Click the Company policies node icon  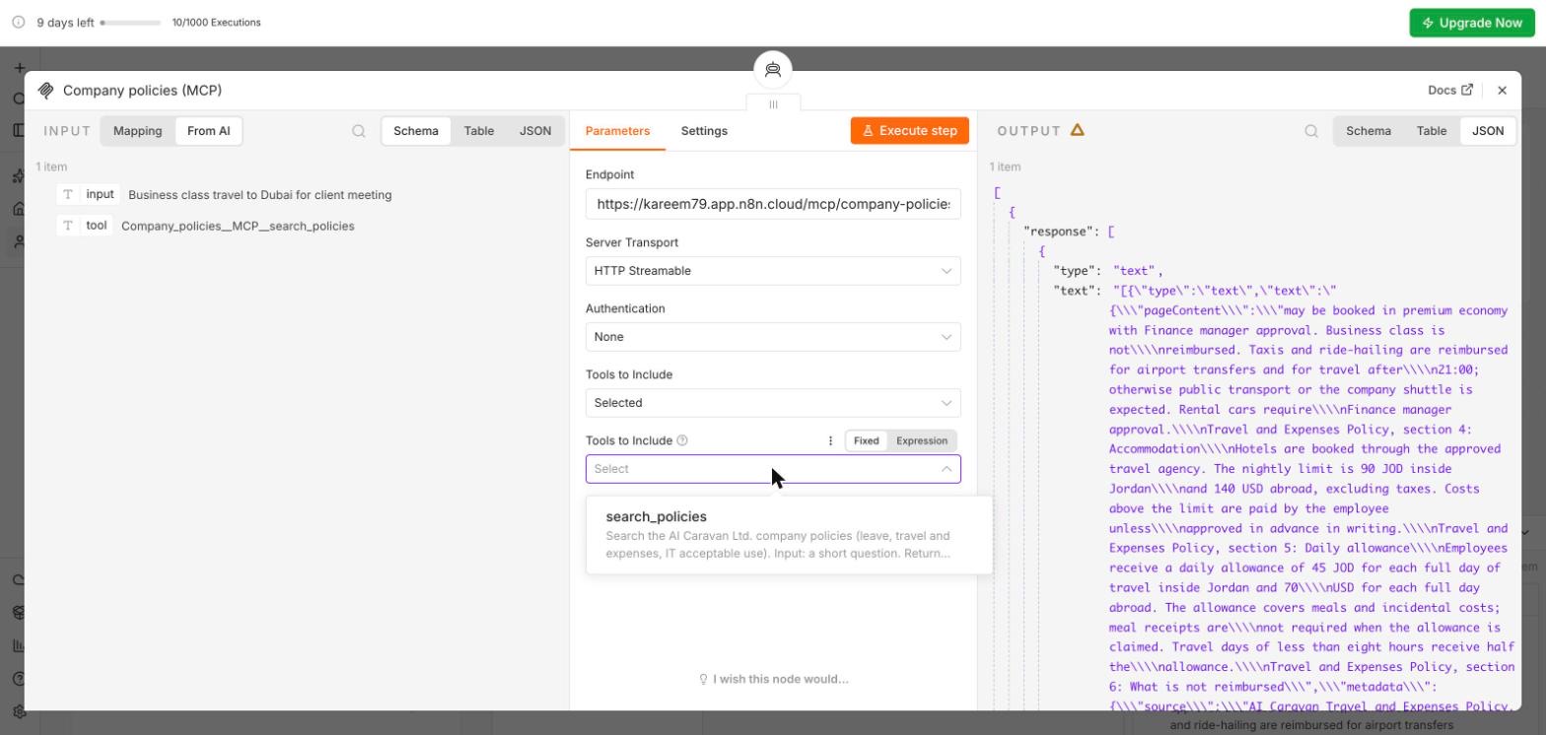45,91
